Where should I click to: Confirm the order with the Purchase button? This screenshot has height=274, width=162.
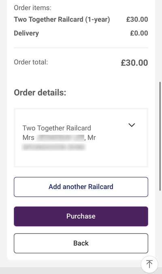[x=81, y=217]
